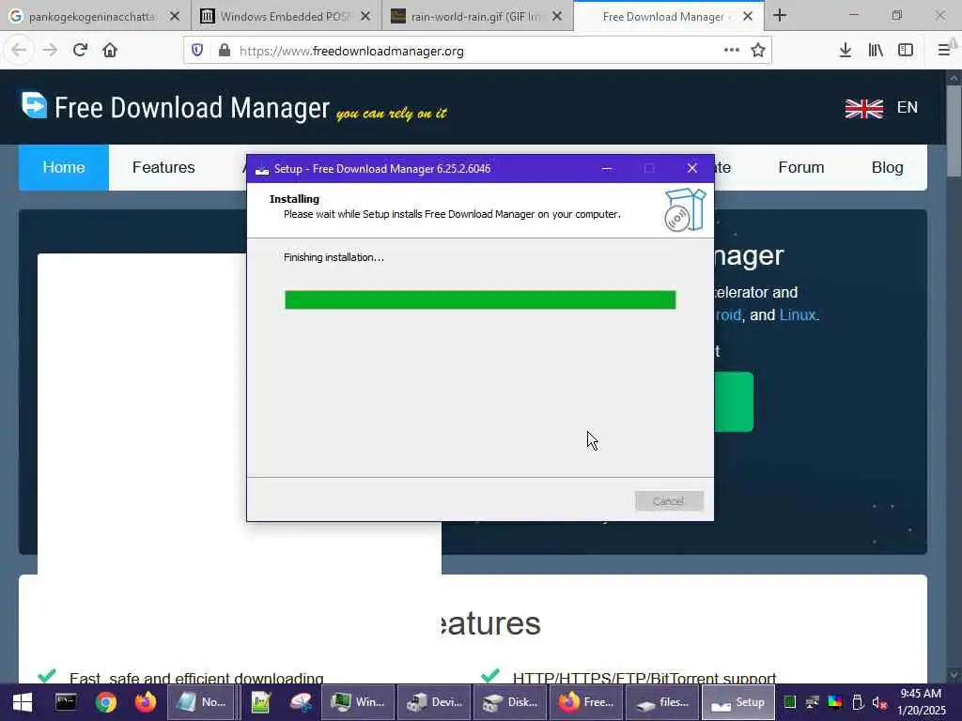Click the green installation progress bar

coord(480,299)
